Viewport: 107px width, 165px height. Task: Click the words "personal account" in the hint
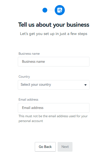[x=31, y=121]
